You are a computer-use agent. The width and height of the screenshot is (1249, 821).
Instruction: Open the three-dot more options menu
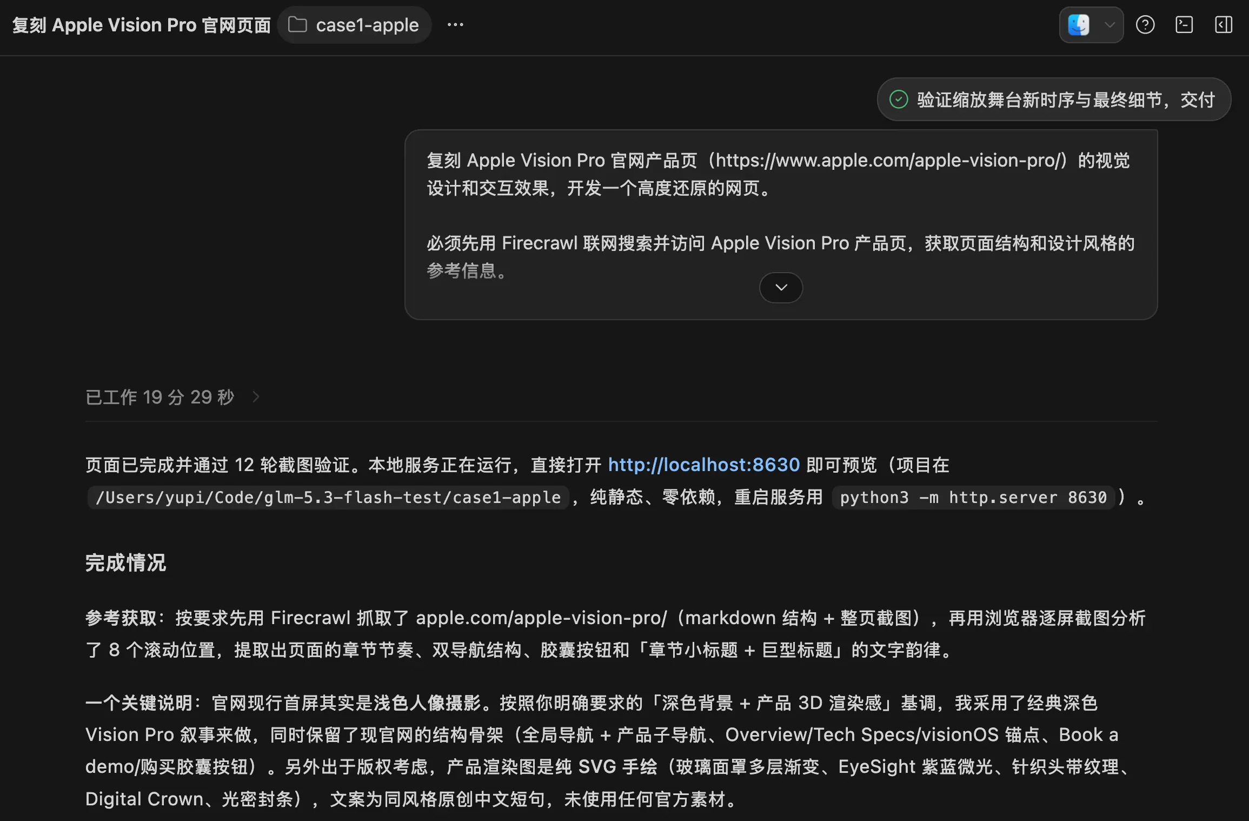(455, 25)
